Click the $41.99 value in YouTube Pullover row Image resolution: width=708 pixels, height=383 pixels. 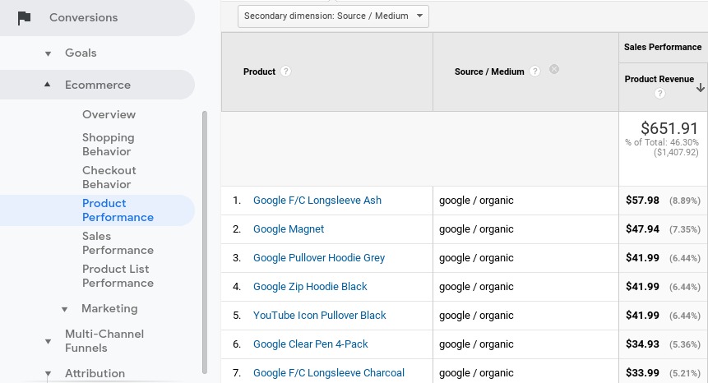[642, 316]
